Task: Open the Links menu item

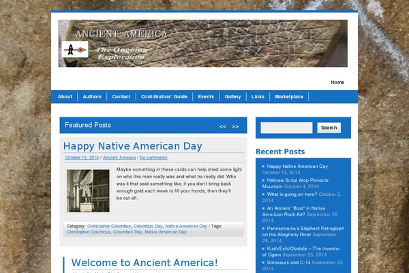Action: [x=258, y=97]
